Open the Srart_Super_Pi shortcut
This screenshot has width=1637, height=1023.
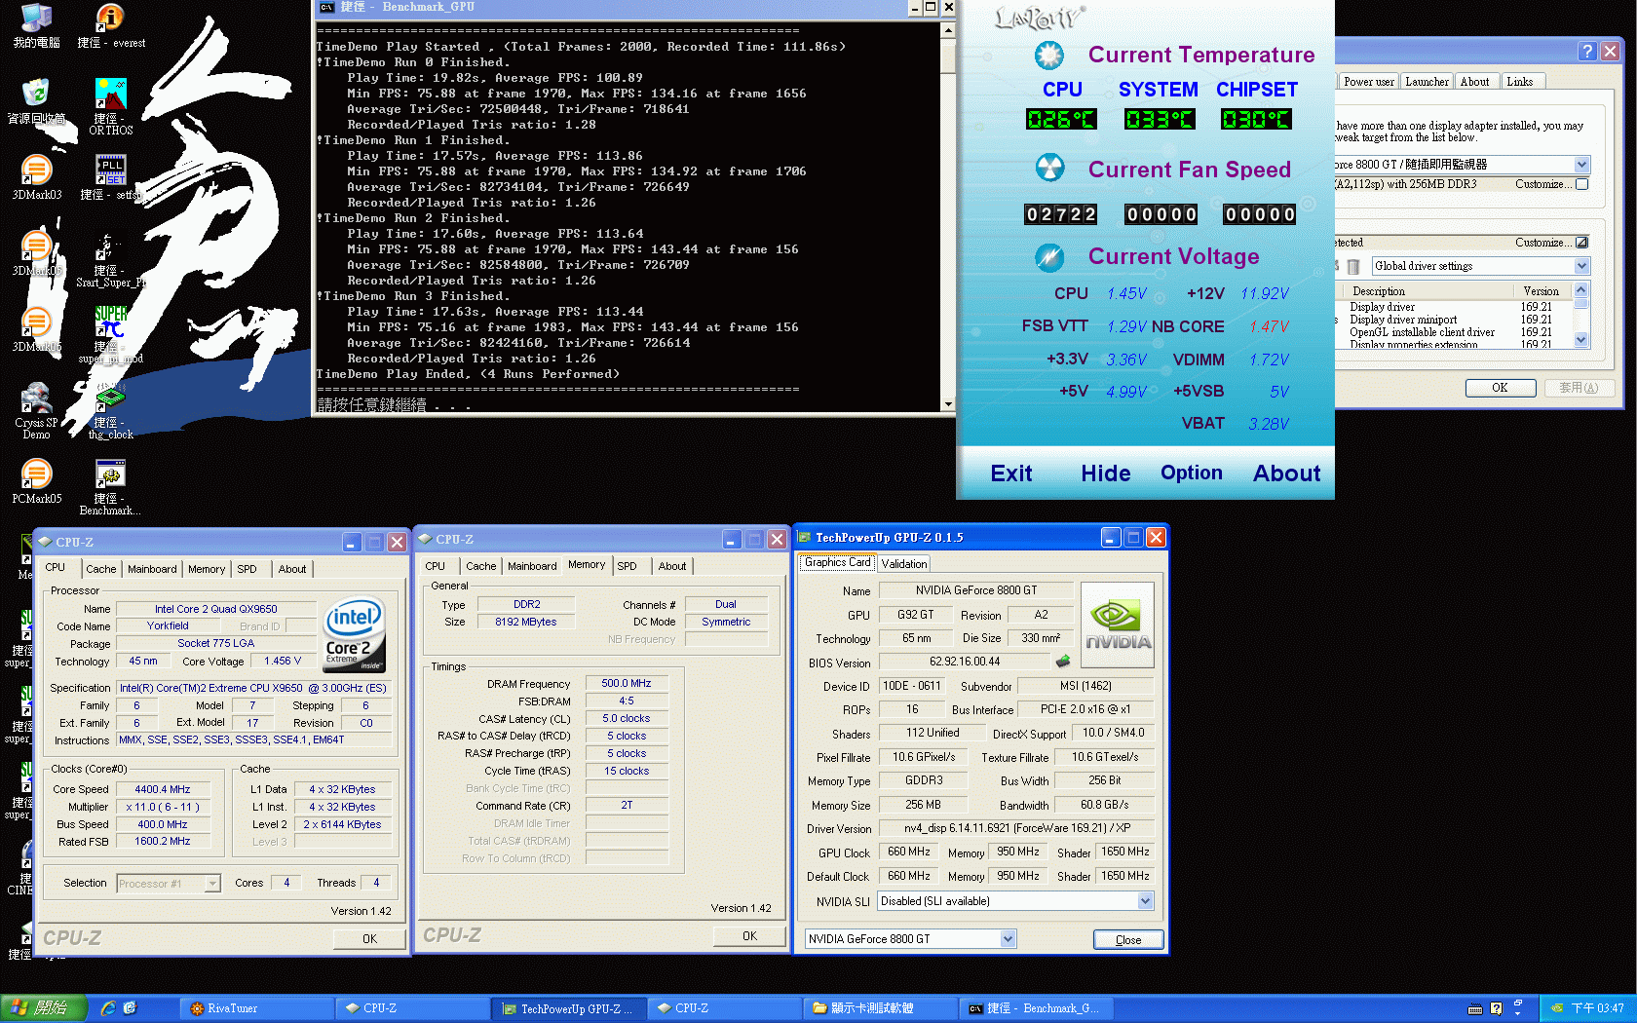pos(111,259)
